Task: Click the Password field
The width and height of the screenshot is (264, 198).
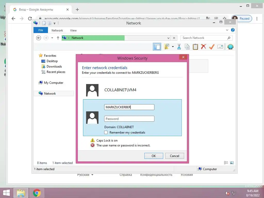Action: pos(129,119)
